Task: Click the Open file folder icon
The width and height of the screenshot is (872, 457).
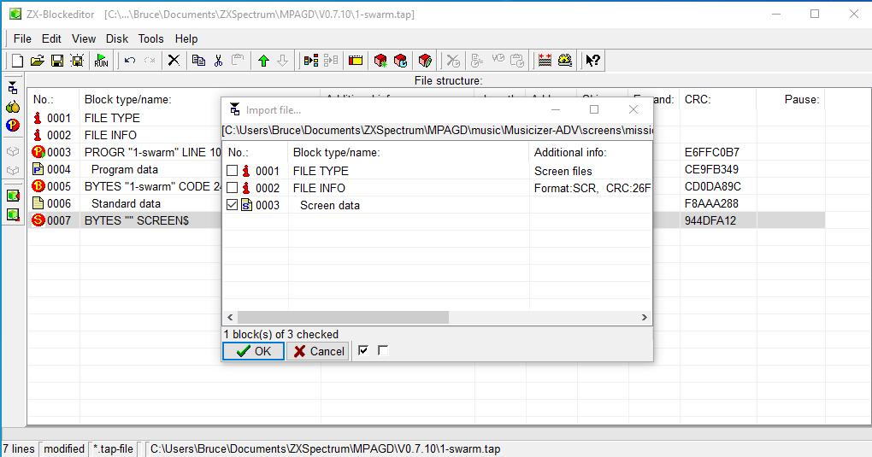Action: pyautogui.click(x=38, y=60)
